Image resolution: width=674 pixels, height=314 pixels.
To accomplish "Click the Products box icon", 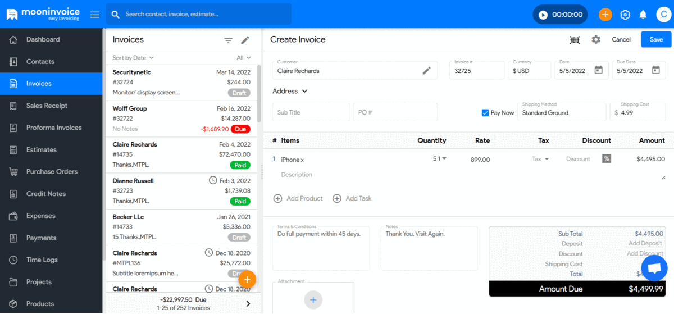I will [13, 304].
